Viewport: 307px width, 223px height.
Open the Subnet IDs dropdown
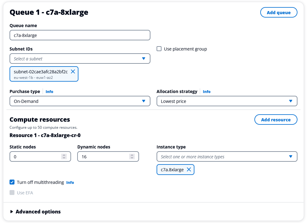click(x=80, y=59)
